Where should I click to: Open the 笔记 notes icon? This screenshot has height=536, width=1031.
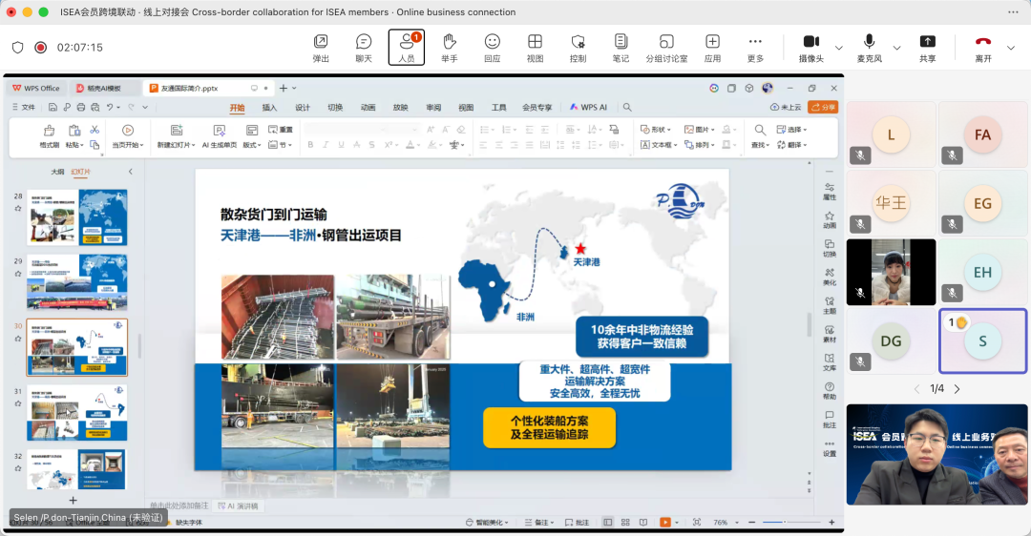[x=621, y=48]
